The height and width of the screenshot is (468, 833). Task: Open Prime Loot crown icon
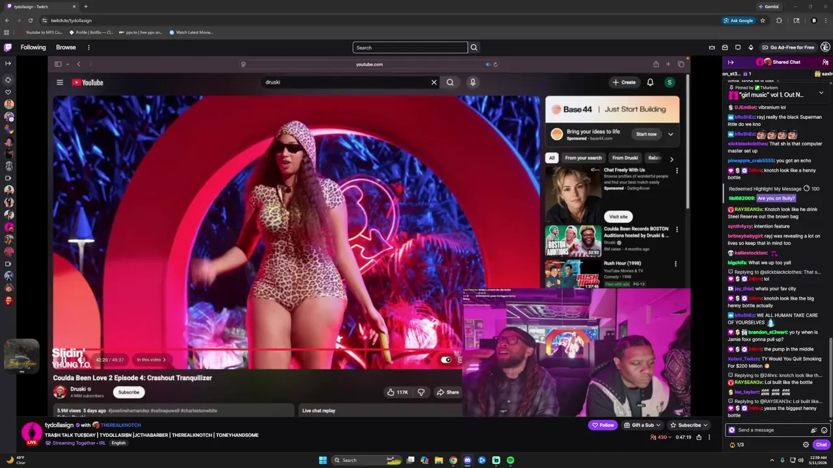click(712, 47)
